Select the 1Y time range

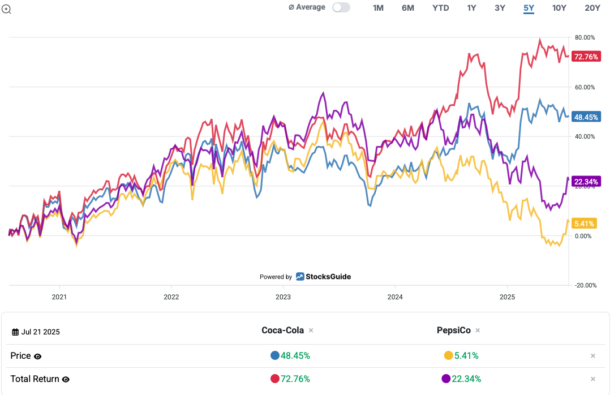tap(471, 8)
